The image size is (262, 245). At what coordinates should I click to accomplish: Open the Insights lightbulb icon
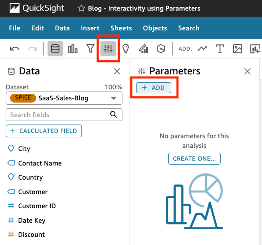pos(126,49)
